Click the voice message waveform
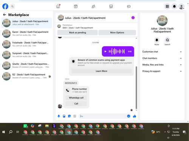Image resolution: width=189 pixels, height=141 pixels. (117, 52)
